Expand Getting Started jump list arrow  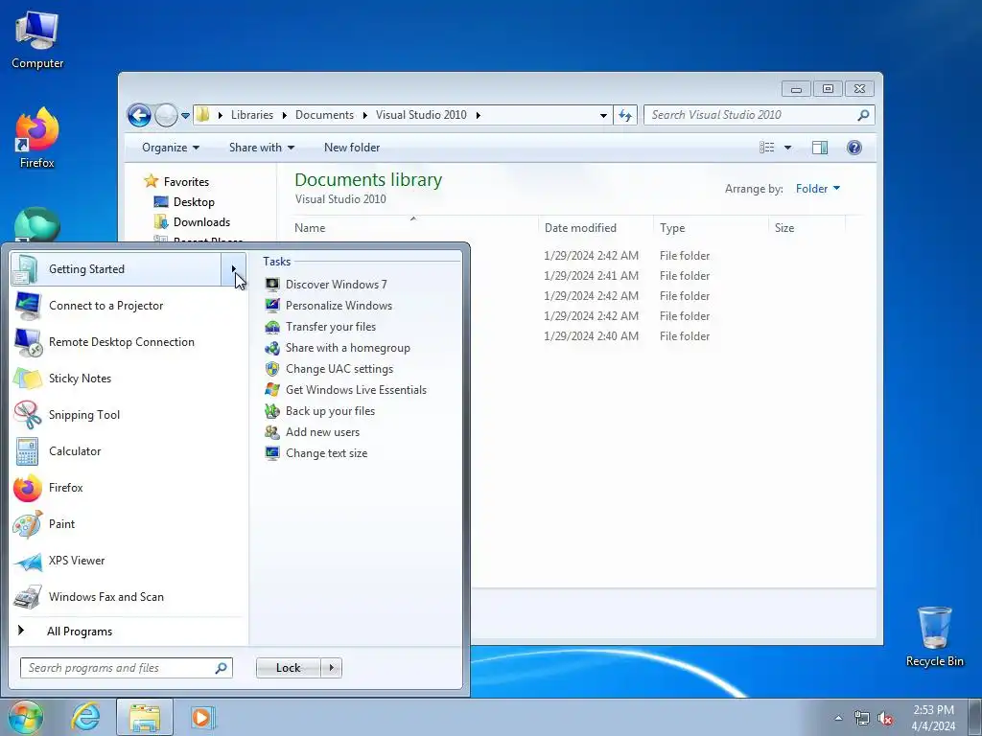tap(234, 269)
